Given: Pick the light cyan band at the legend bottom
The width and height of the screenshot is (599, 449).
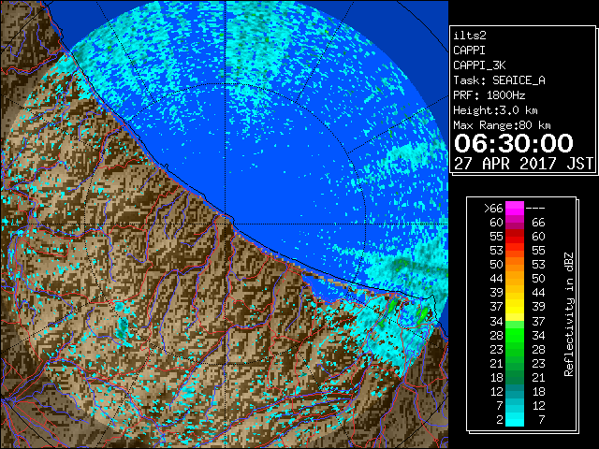Looking at the screenshot, I should tap(515, 419).
